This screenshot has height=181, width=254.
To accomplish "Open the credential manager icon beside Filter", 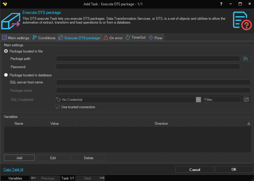I will (x=246, y=99).
